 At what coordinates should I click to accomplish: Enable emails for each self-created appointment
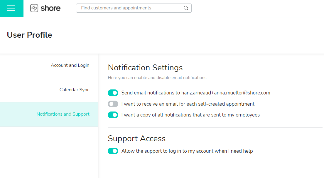pyautogui.click(x=113, y=104)
